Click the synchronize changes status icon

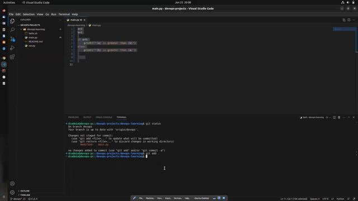(24, 199)
